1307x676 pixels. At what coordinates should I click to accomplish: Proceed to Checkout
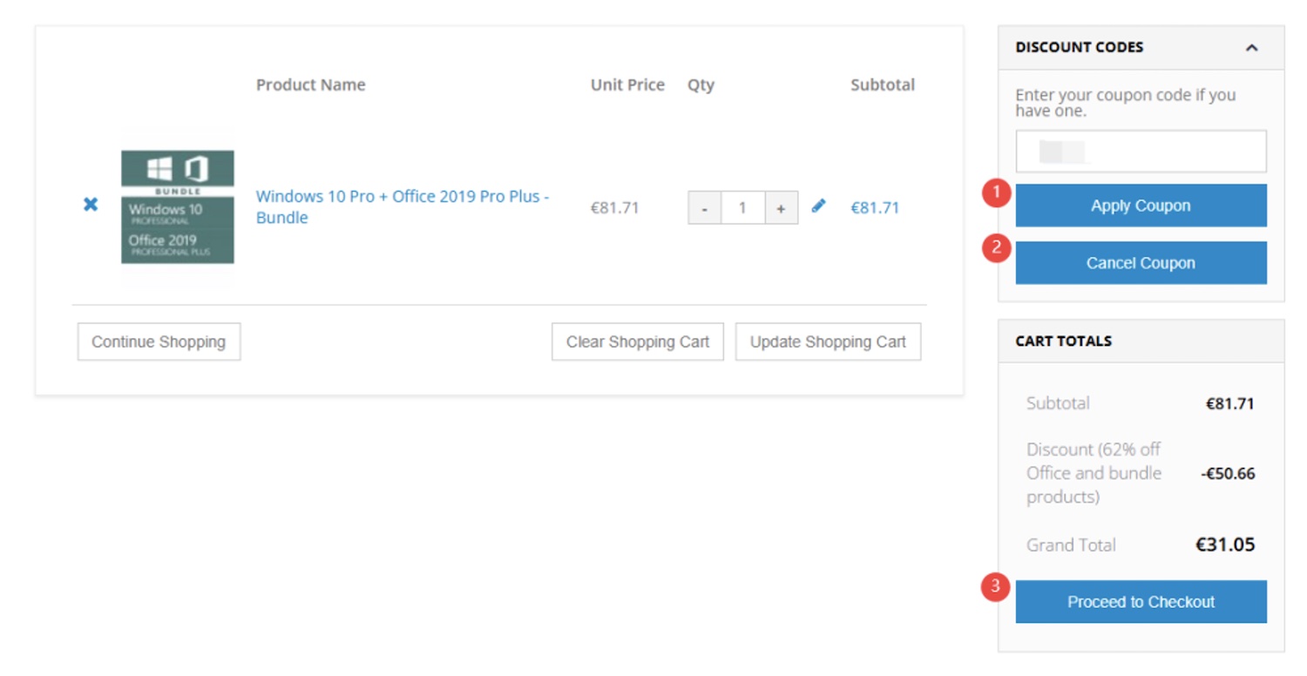click(1140, 602)
